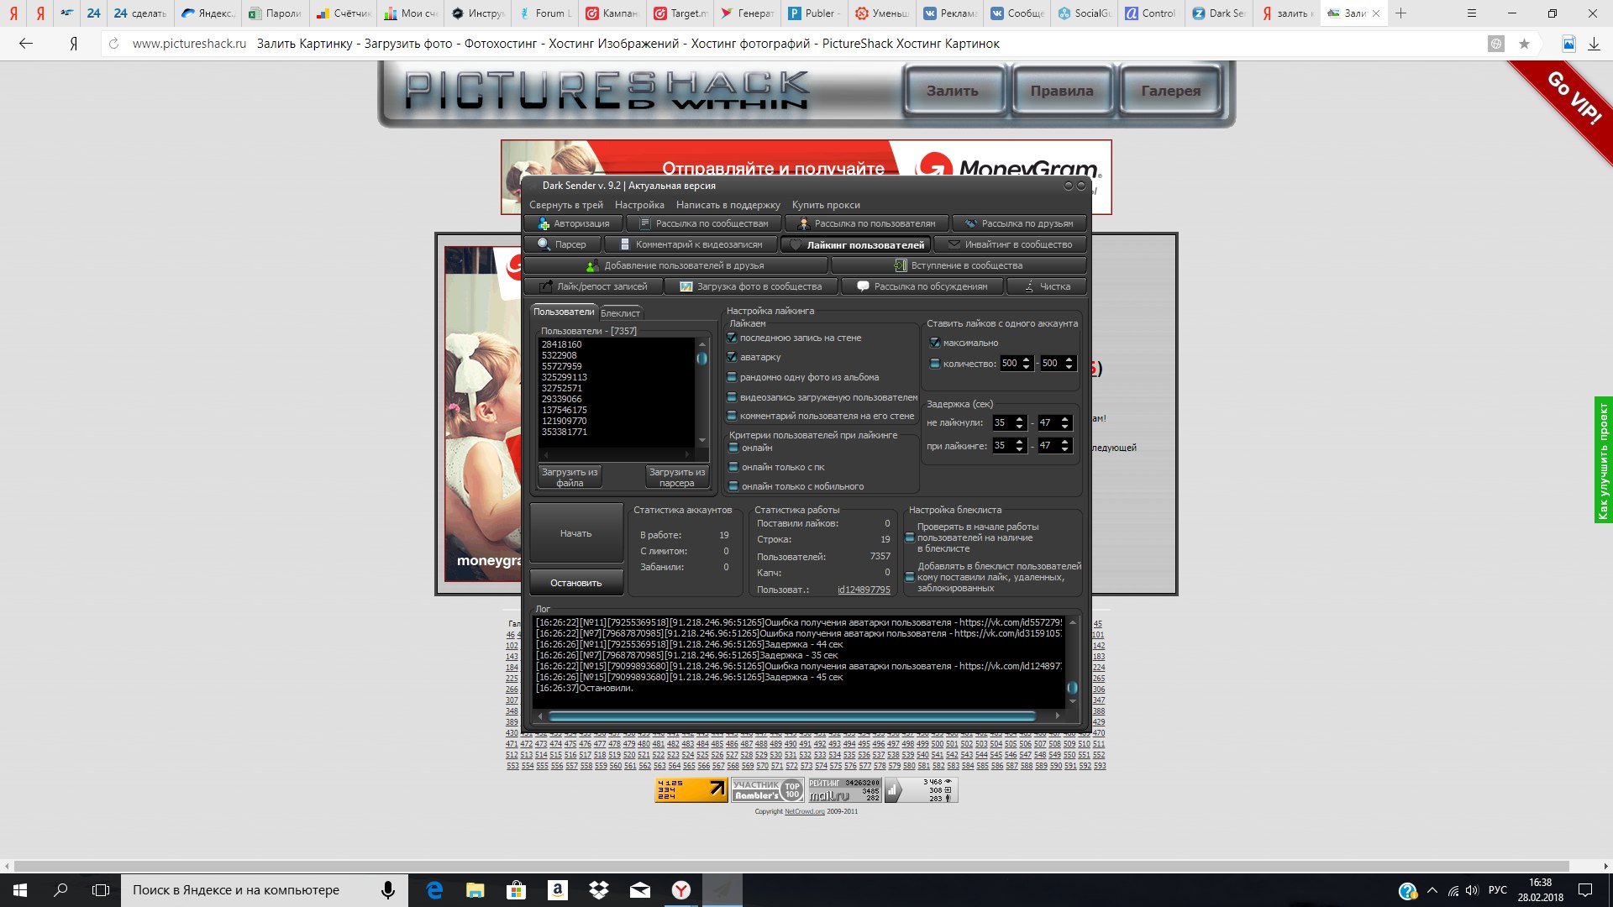The height and width of the screenshot is (907, 1613).
Task: Decrease 'при лайкинге' maximum delay
Action: 1064,449
